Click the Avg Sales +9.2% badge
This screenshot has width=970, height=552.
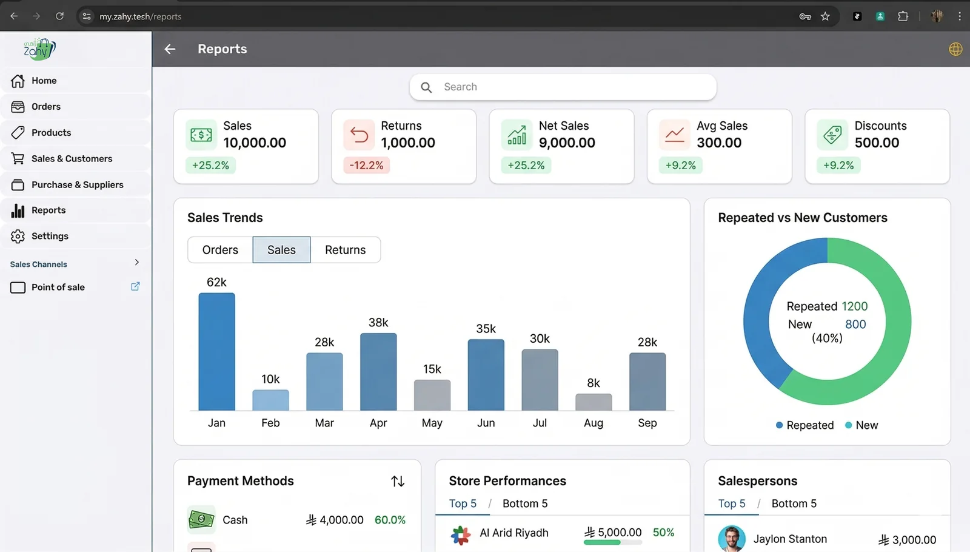[681, 165]
